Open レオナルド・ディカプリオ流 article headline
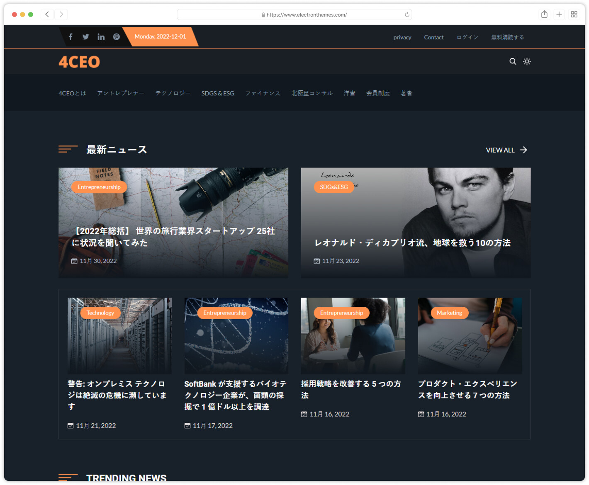This screenshot has width=589, height=485. tap(412, 243)
